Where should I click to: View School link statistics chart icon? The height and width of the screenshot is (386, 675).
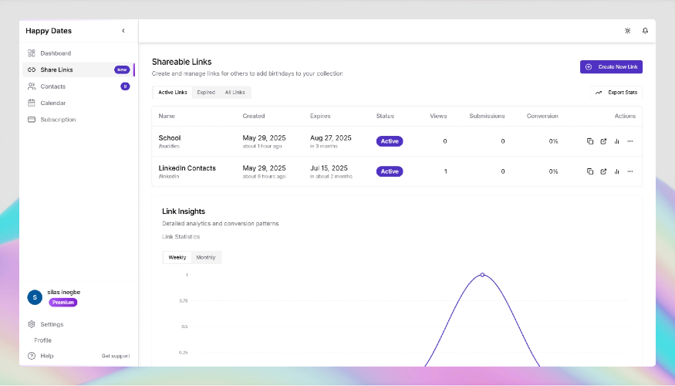(x=617, y=141)
